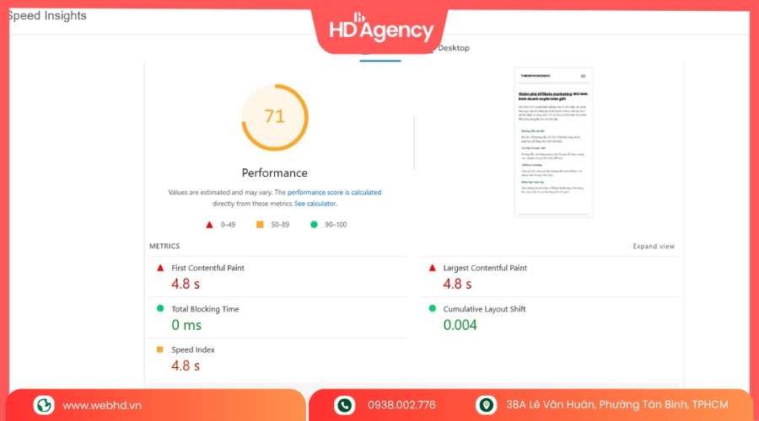Screen dimensions: 759x421
Task: Open the 'See calculator' link
Action: [315, 204]
